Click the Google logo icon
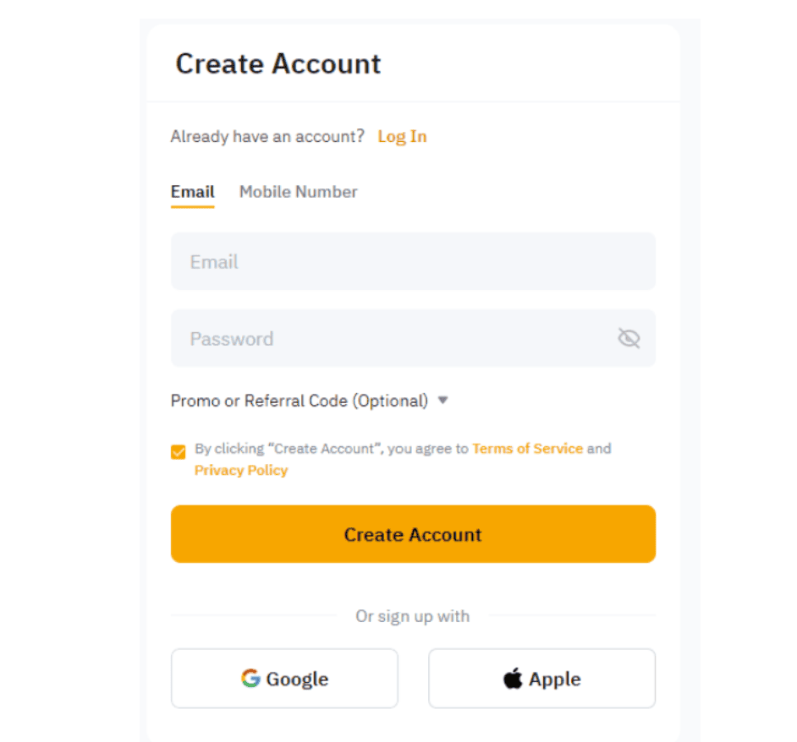797x742 pixels. click(250, 678)
